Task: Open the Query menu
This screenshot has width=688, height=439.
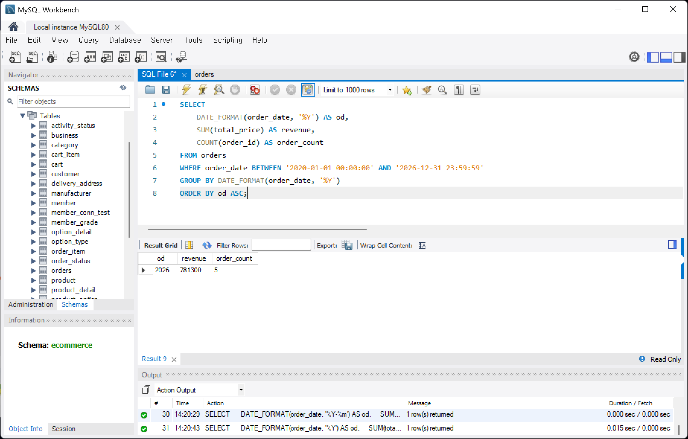Action: tap(88, 40)
